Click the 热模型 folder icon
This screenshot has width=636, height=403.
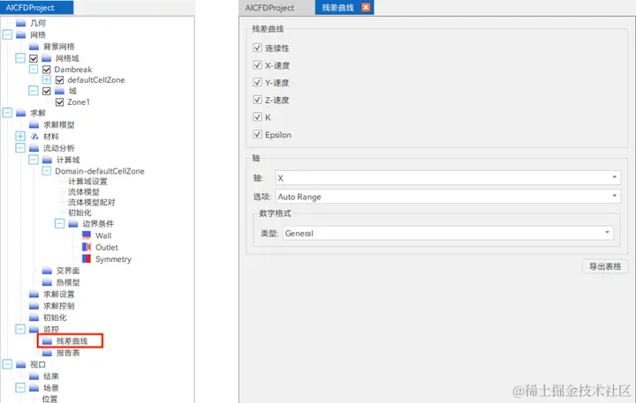47,282
